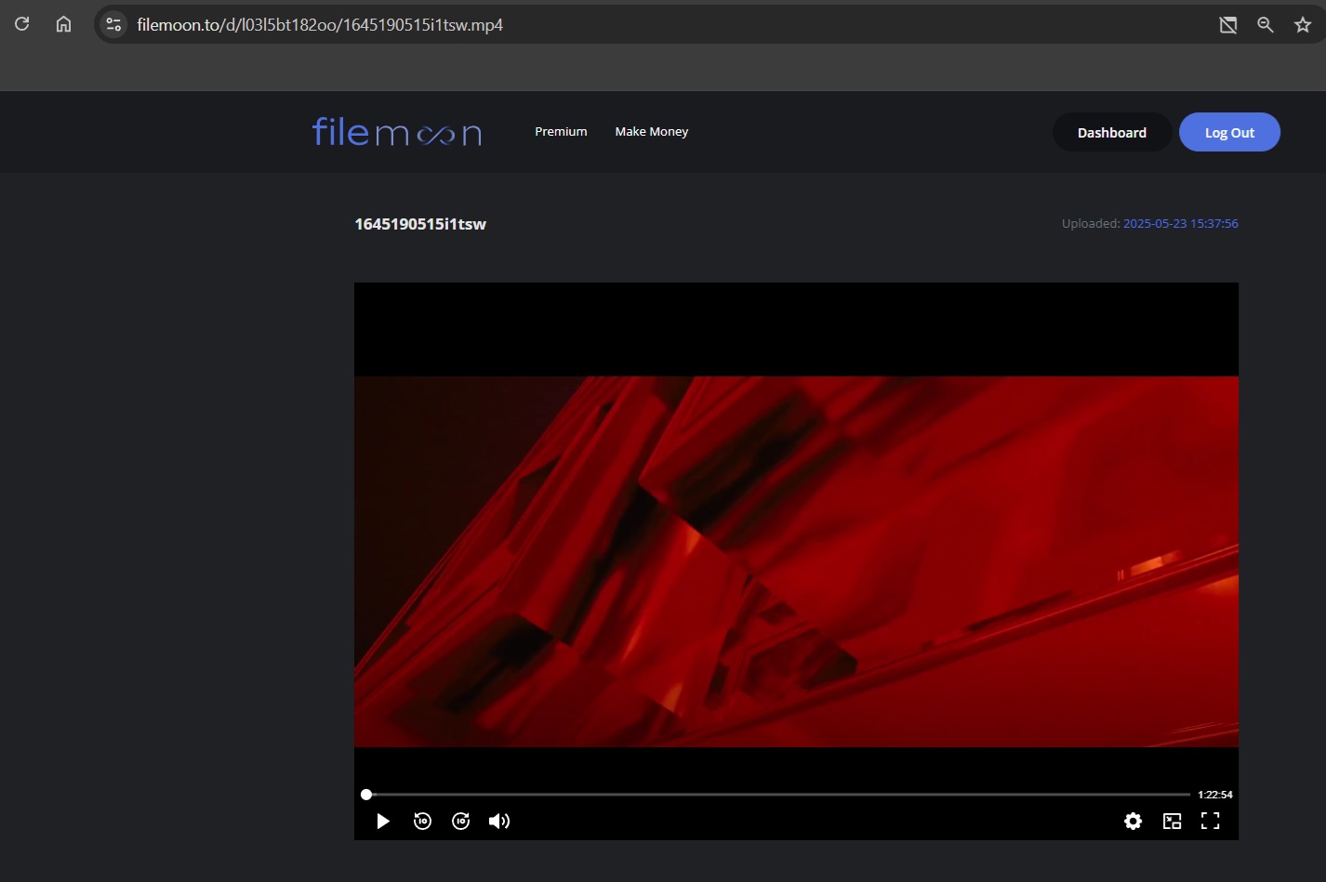This screenshot has width=1326, height=882.
Task: Log Out of FileMoon
Action: [1229, 132]
